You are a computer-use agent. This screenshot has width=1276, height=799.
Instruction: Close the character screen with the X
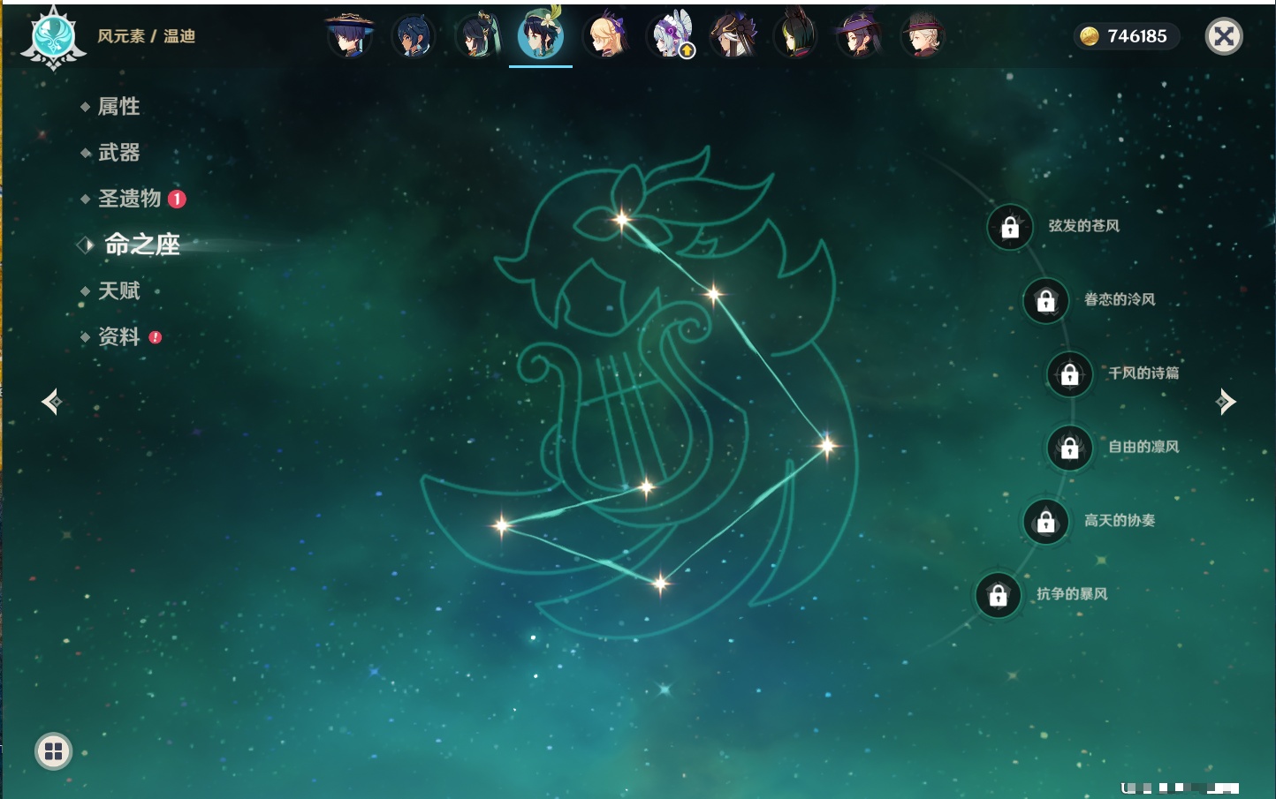pos(1224,36)
